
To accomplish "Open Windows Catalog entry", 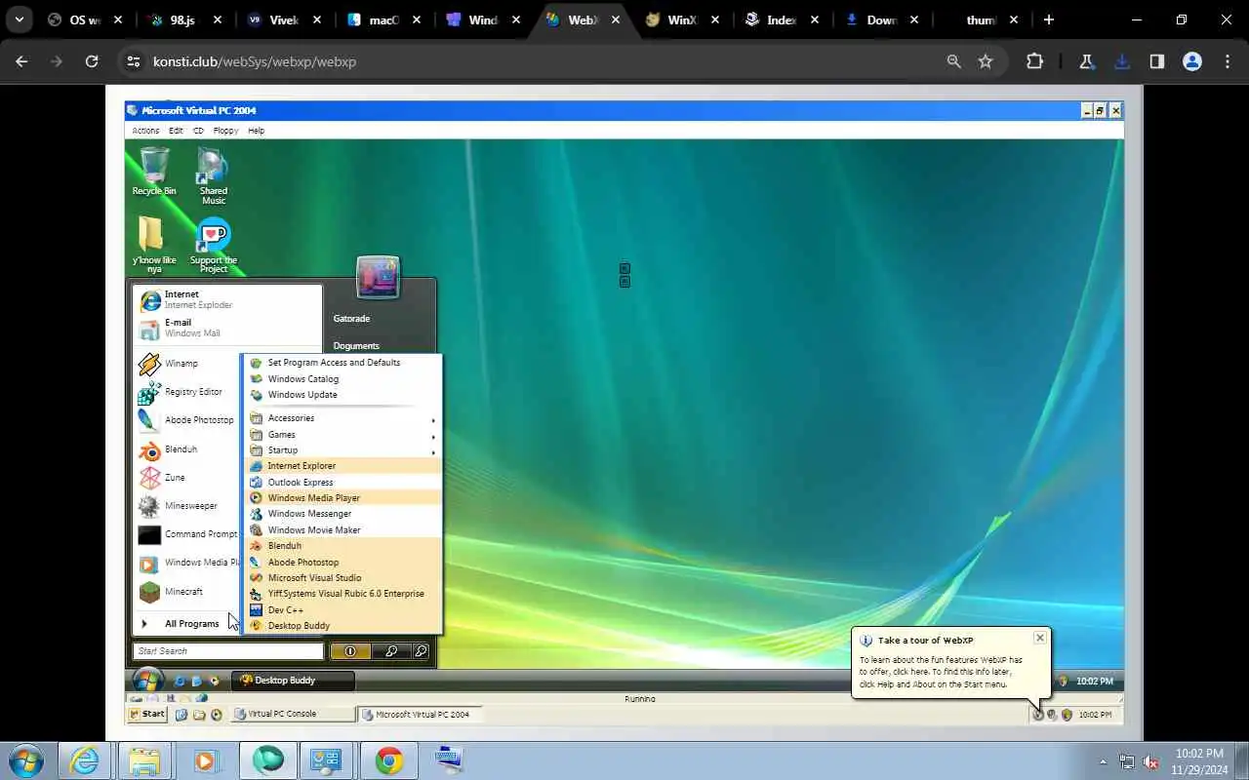I will point(342,379).
